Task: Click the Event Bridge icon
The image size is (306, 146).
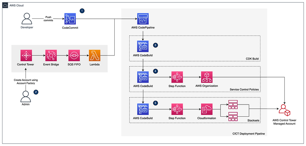Action: (51, 55)
